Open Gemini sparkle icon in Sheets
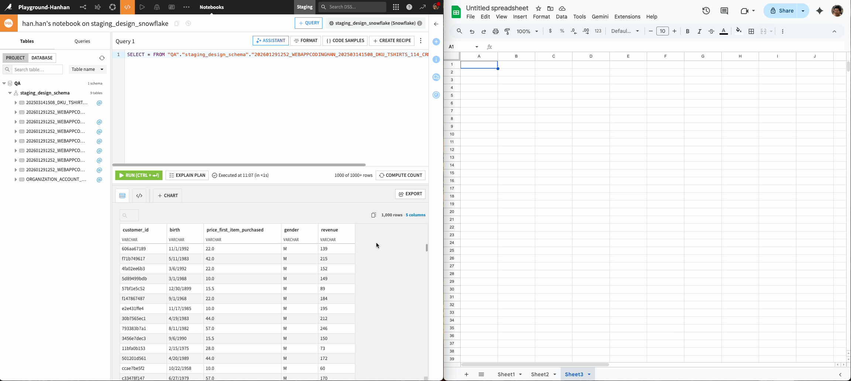The width and height of the screenshot is (851, 381). (820, 11)
